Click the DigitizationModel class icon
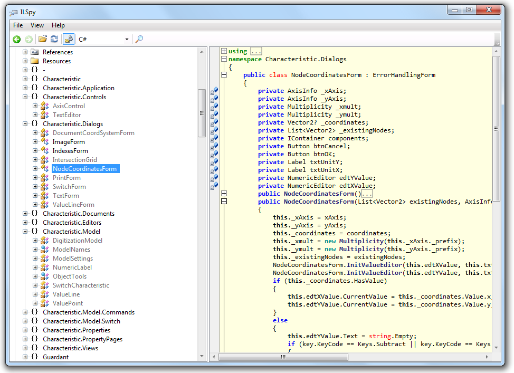This screenshot has height=373, width=514. click(x=45, y=240)
